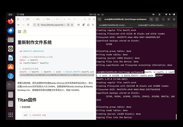
Task: Open Ubuntu Software from the dock
Action: [11, 67]
